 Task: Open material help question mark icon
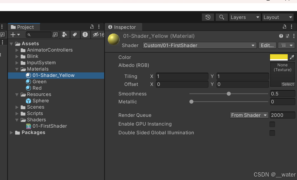pos(281,36)
